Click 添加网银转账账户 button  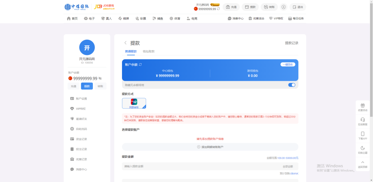click(x=210, y=147)
